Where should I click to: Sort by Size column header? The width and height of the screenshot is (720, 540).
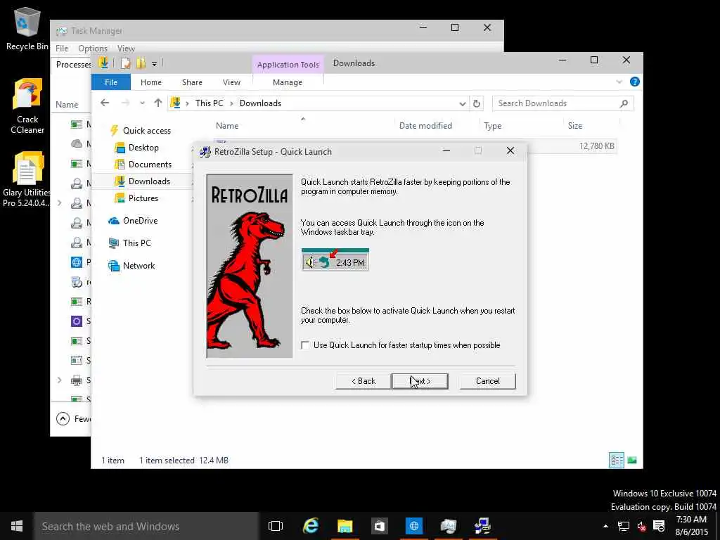(x=575, y=126)
